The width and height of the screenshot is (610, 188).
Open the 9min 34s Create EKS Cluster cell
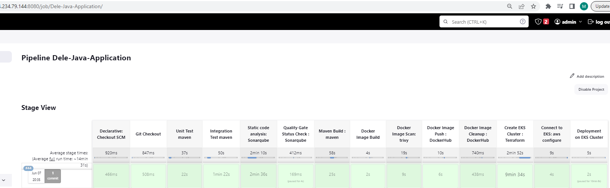tap(515, 176)
